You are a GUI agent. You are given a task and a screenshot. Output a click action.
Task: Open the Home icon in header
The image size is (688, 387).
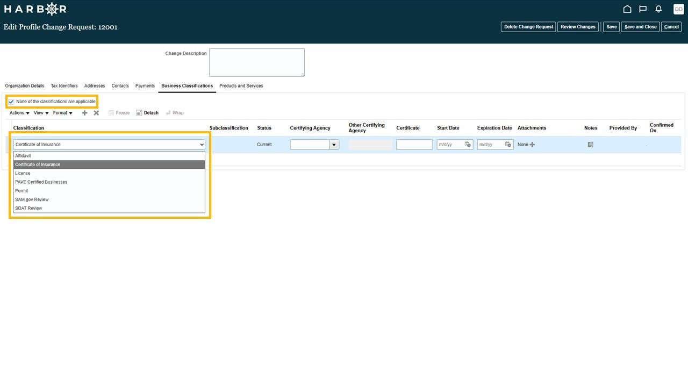627,9
